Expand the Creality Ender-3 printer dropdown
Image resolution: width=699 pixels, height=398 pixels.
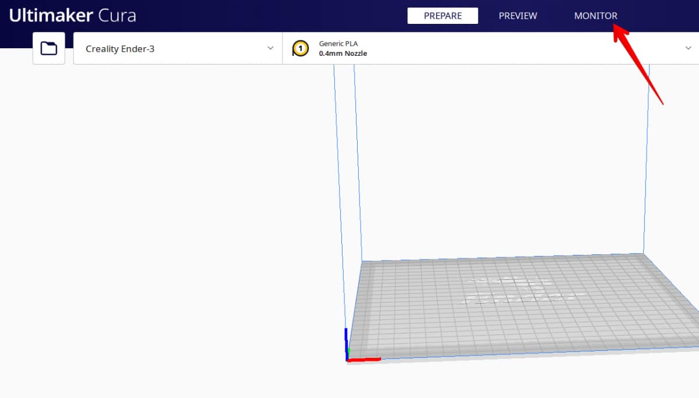(x=178, y=48)
